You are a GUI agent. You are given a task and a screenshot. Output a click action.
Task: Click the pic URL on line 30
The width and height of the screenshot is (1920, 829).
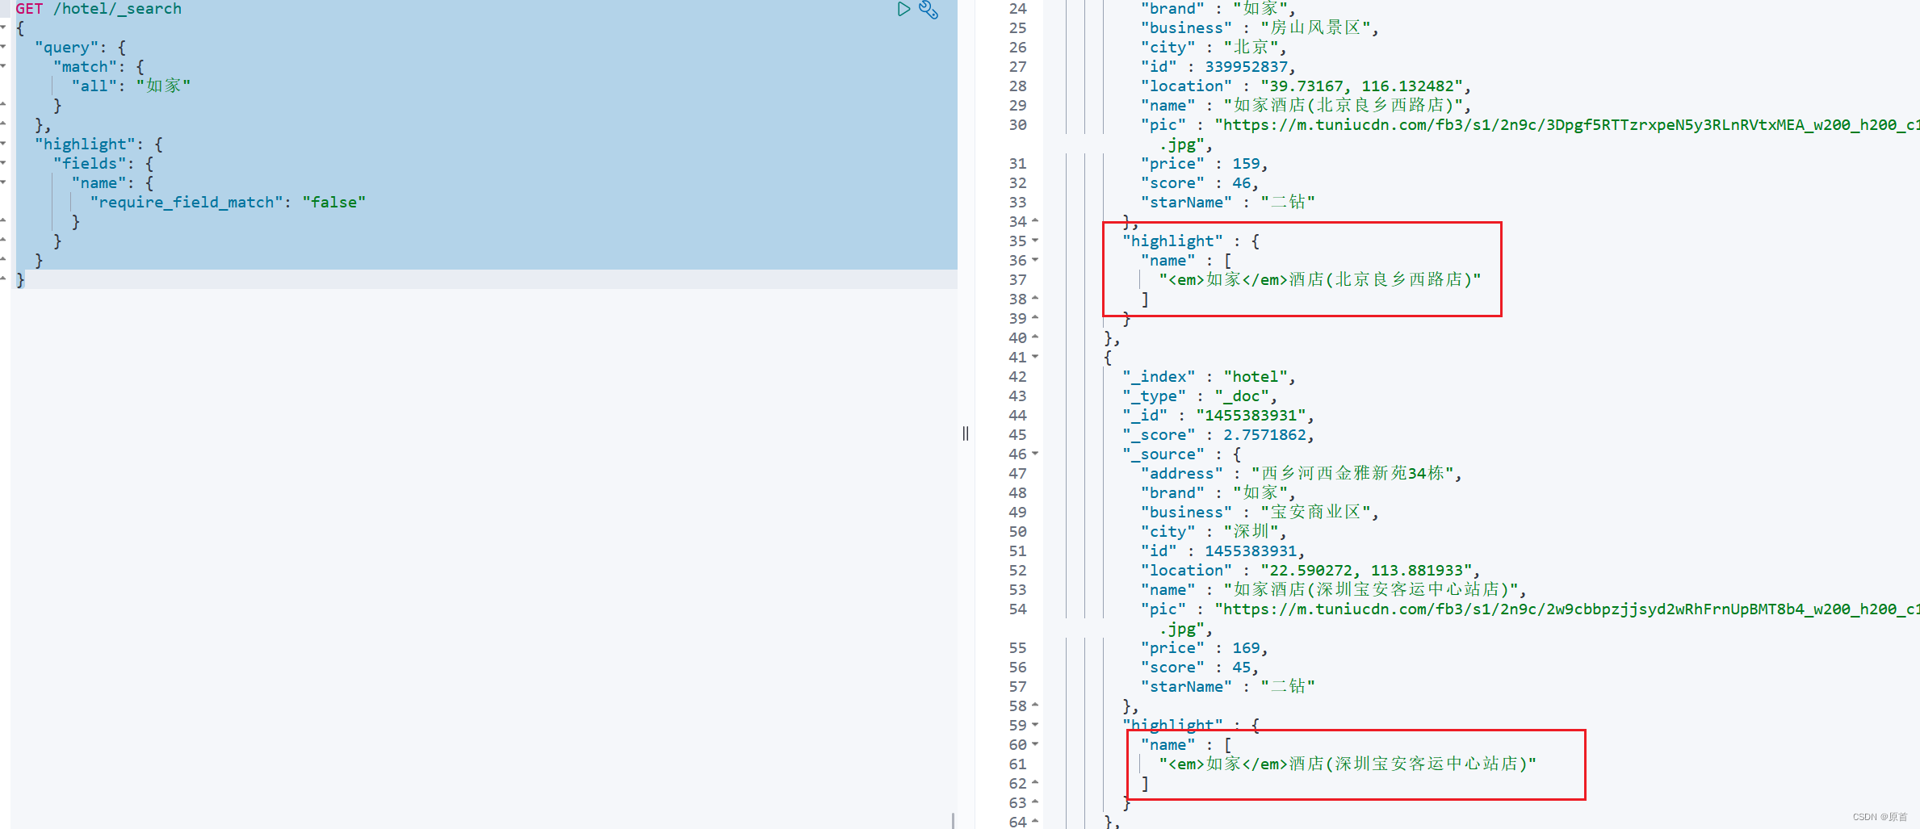tap(1566, 125)
